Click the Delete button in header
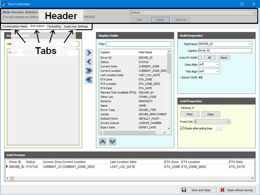 (160, 20)
